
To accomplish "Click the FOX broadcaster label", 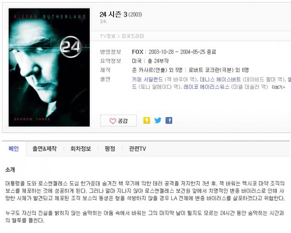I will point(138,52).
